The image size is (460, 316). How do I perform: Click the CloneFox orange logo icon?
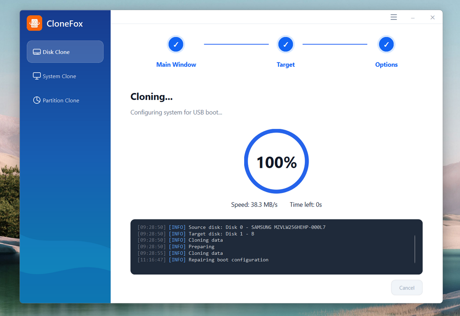(34, 23)
